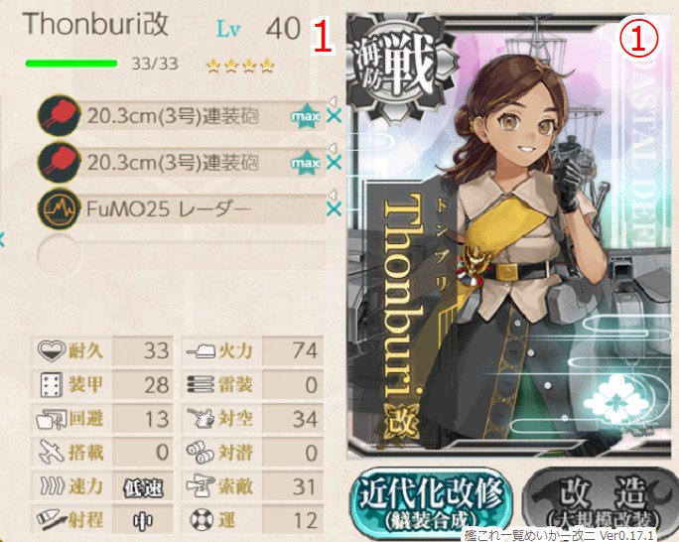The image size is (679, 542).
Task: Click the 対潜 depth charge icon
Action: (201, 452)
